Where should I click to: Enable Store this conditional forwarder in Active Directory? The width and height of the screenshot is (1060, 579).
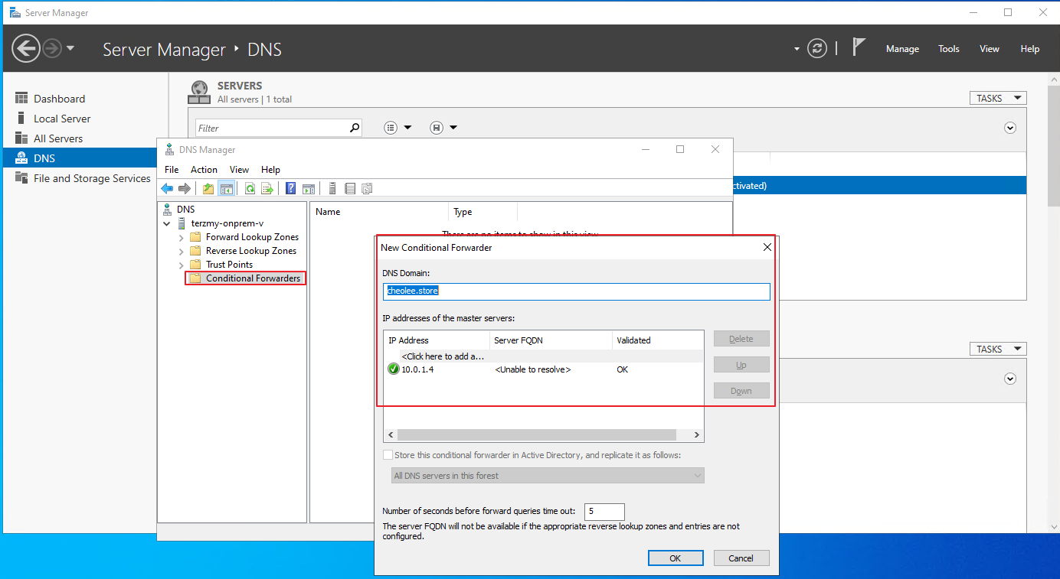tap(388, 454)
